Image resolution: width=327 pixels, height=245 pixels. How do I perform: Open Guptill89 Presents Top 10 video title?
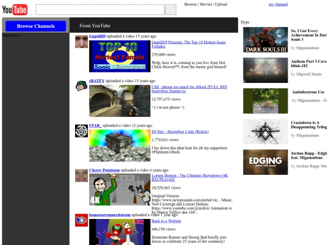pyautogui.click(x=188, y=44)
